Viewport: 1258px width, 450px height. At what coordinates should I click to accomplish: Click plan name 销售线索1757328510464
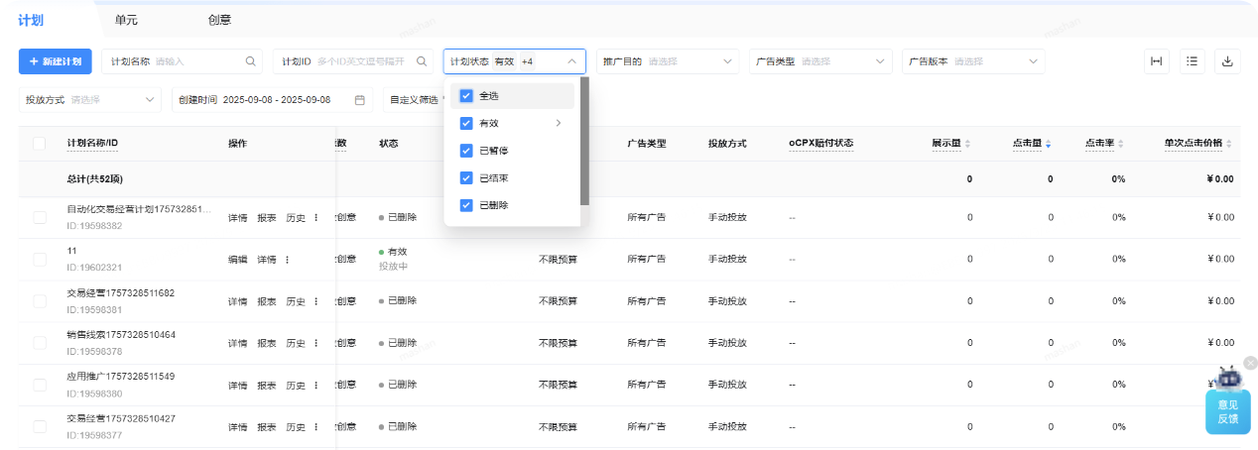click(x=120, y=335)
